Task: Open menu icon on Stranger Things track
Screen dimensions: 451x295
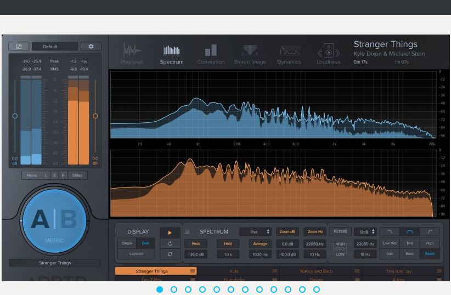Action: coord(193,271)
